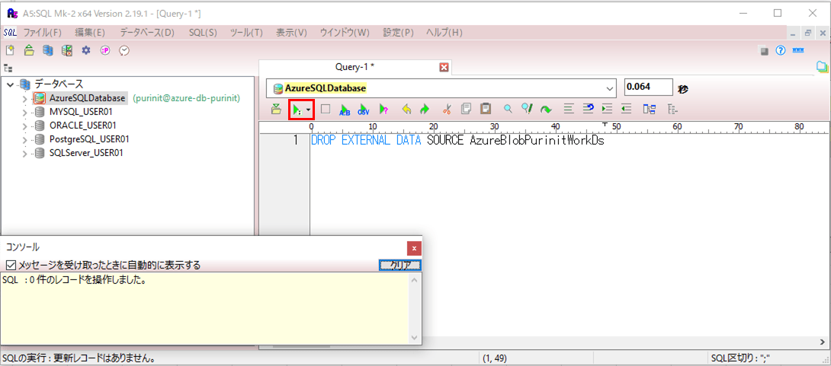Open the run SQL dropdown arrow
The image size is (831, 366).
point(309,110)
